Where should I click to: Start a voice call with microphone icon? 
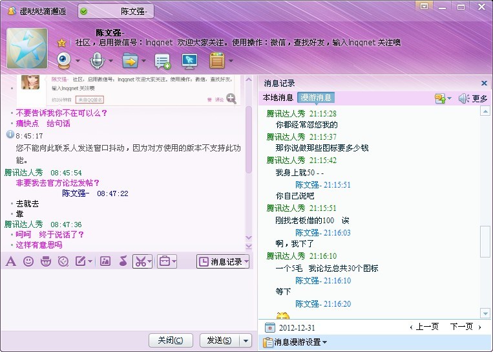[97, 60]
